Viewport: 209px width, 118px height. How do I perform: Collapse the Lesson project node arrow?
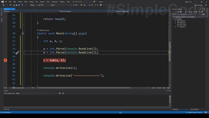coord(173,19)
